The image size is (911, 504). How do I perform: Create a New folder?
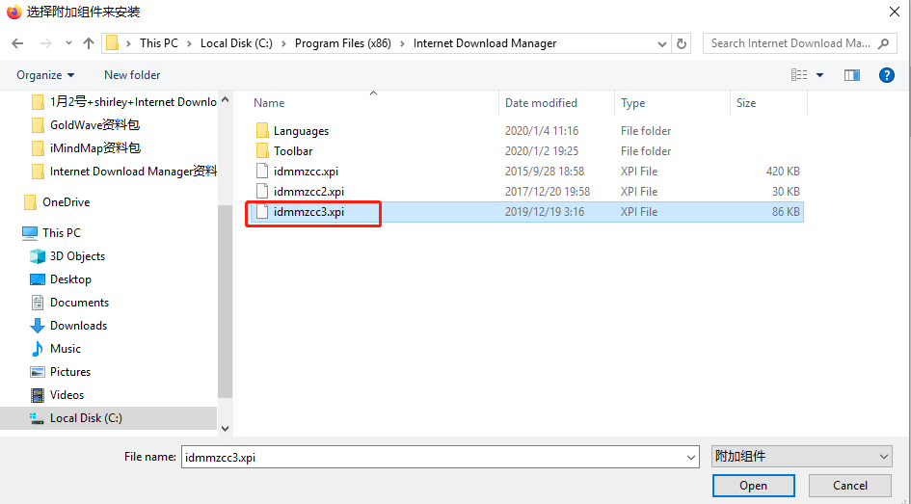point(132,75)
